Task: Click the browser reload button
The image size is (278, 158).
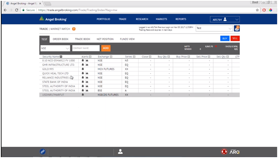Action: [17, 10]
